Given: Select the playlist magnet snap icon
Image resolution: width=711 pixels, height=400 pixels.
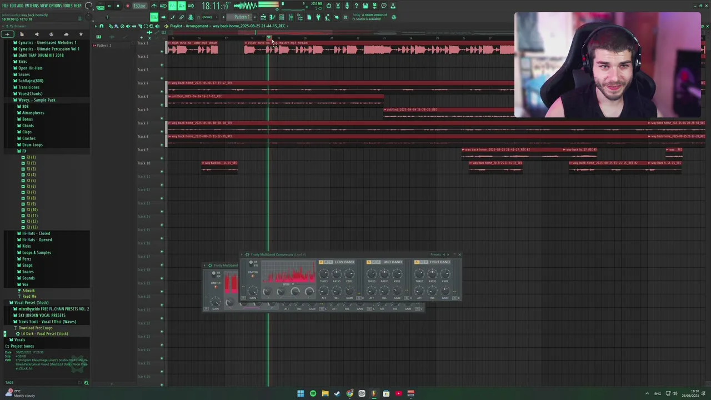Looking at the screenshot, I should (101, 26).
